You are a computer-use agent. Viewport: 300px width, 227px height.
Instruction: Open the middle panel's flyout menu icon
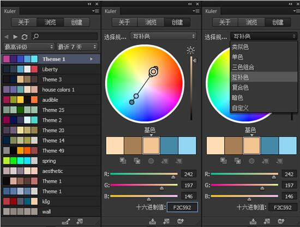coord(196,11)
